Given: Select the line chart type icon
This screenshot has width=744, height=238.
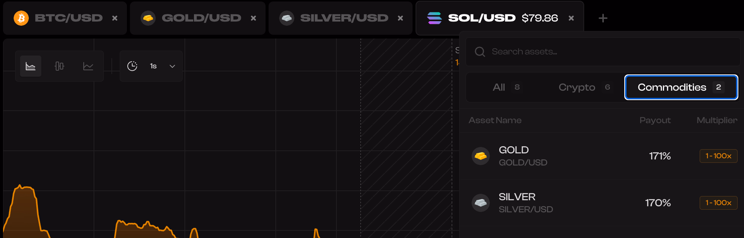Looking at the screenshot, I should [x=88, y=66].
